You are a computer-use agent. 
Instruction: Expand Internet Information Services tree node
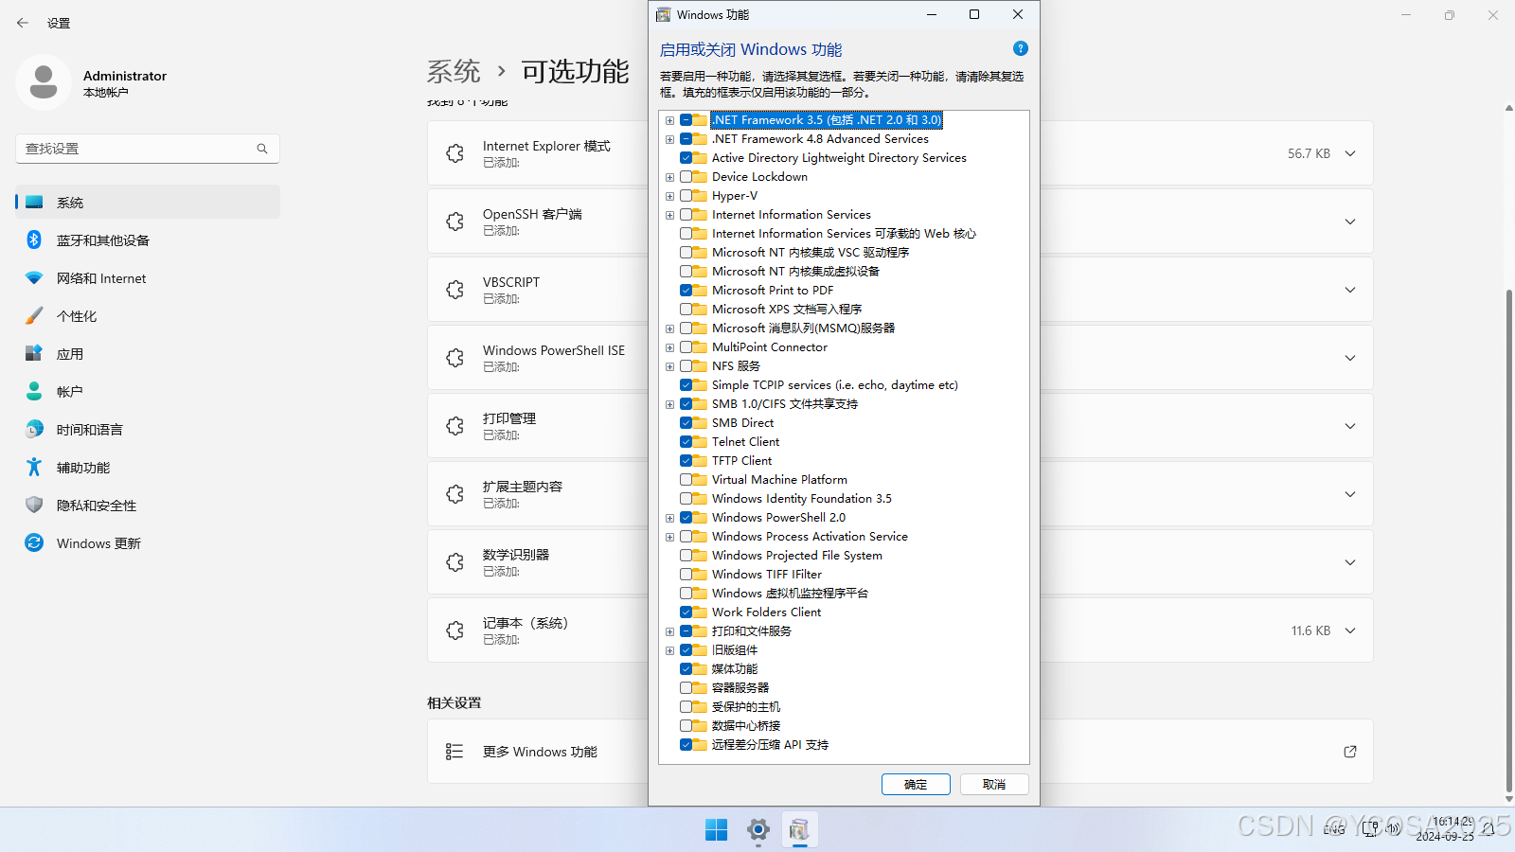tap(669, 215)
